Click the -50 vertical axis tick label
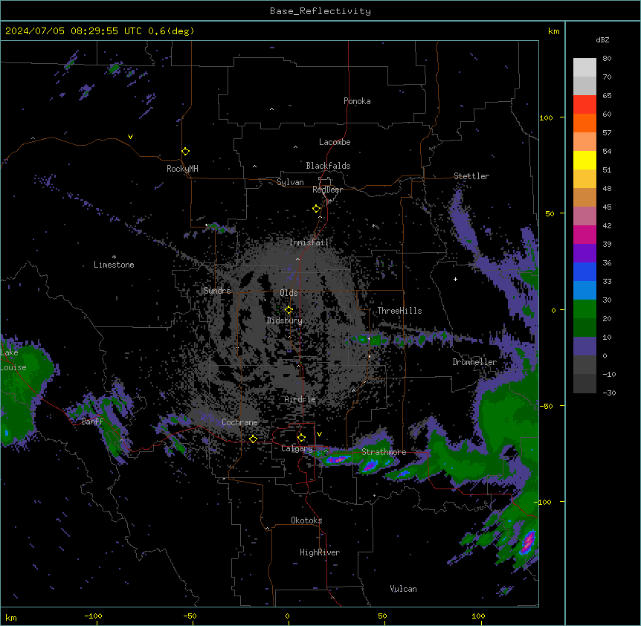 pos(546,406)
